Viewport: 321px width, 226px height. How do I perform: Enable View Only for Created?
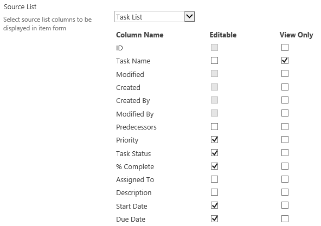(x=285, y=87)
